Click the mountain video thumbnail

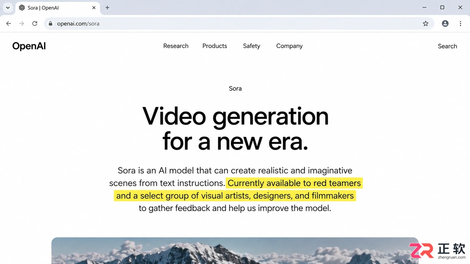coord(235,251)
